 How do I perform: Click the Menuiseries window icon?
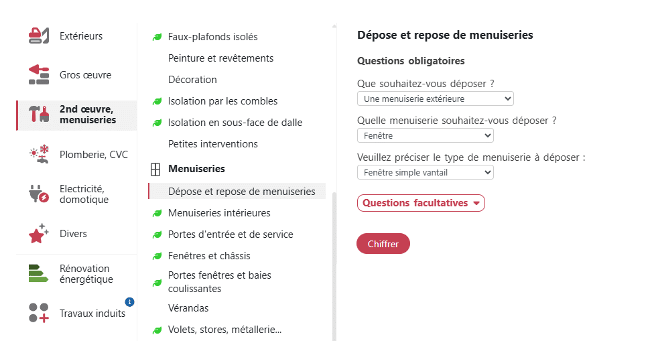(x=155, y=169)
